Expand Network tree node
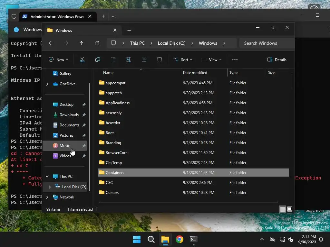The image size is (330, 247). [47, 197]
